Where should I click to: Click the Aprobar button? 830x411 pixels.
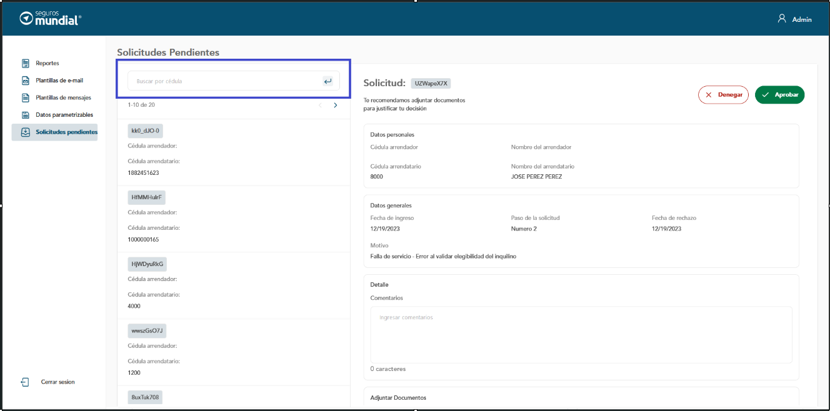click(779, 95)
